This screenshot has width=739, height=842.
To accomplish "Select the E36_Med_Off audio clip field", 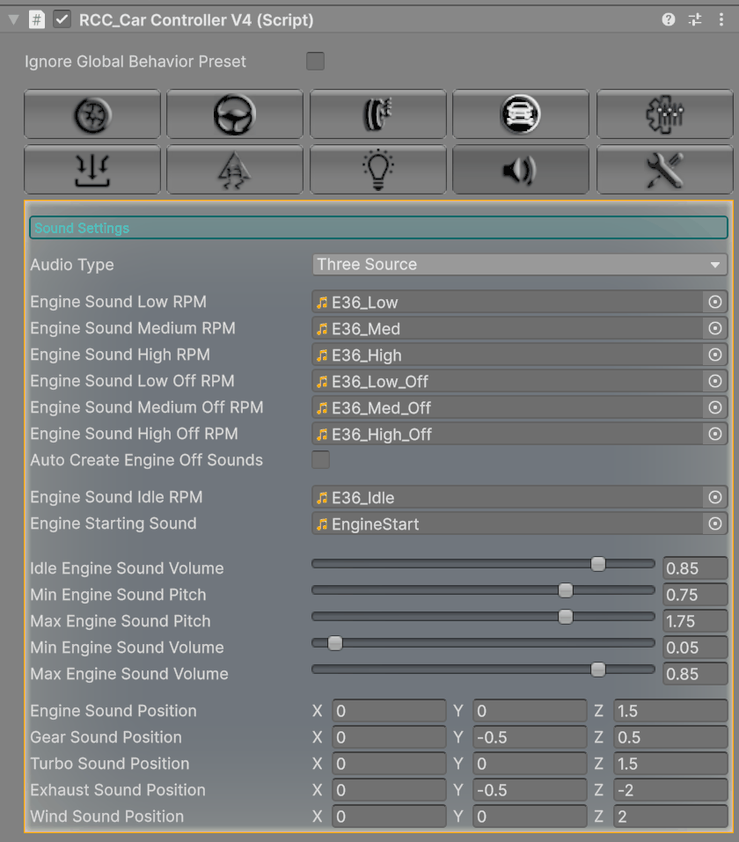I will (507, 407).
